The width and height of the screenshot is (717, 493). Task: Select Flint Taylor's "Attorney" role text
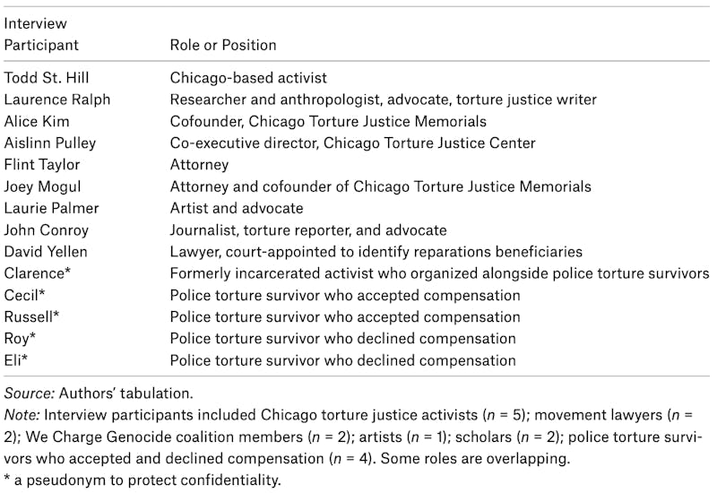tap(199, 165)
